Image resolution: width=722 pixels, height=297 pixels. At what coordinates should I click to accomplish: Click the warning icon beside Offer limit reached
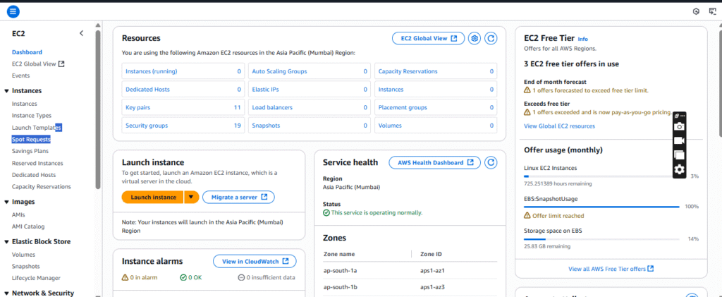tap(527, 215)
